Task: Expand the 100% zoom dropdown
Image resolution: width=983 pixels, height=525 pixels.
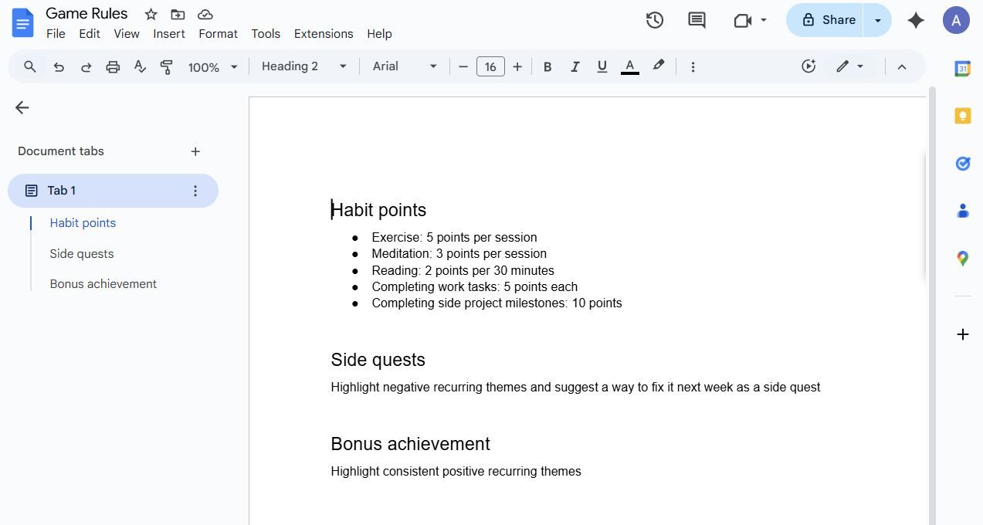Action: [x=212, y=67]
